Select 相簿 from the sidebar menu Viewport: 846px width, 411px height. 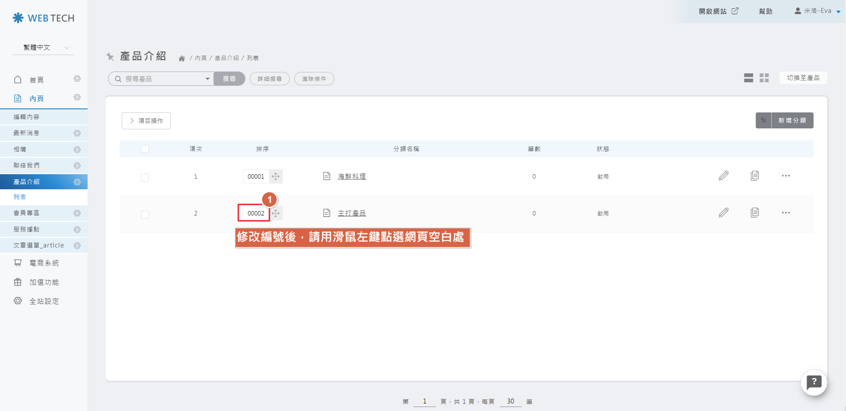pos(20,149)
